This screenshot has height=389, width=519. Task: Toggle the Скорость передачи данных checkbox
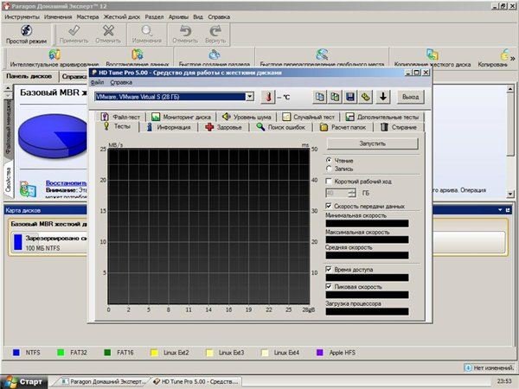[329, 206]
